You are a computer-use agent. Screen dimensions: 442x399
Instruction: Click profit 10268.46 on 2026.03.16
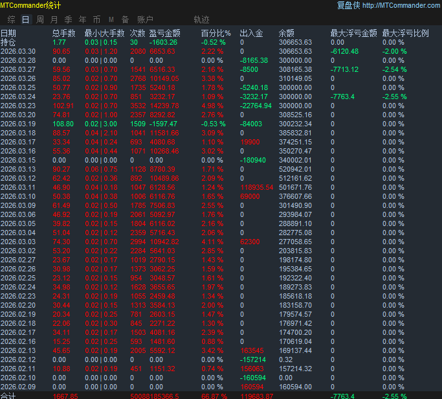coord(164,151)
